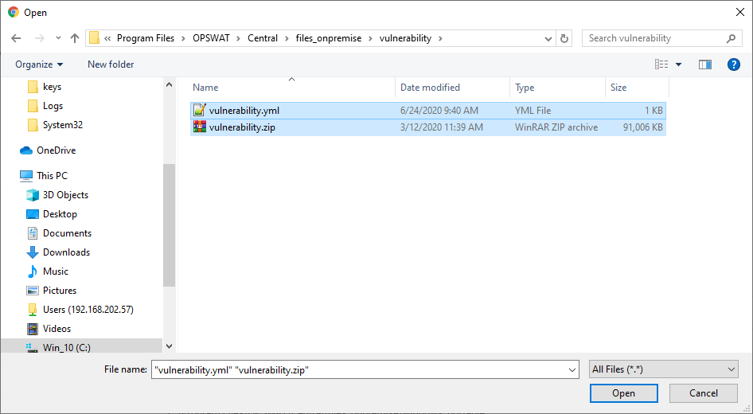Viewport: 753px width, 414px height.
Task: Navigate to Central in breadcrumb
Action: (x=263, y=38)
